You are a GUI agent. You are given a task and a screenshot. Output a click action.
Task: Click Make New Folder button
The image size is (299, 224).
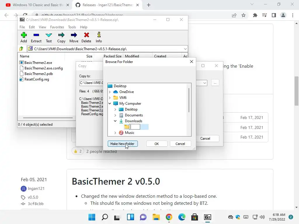[123, 144]
